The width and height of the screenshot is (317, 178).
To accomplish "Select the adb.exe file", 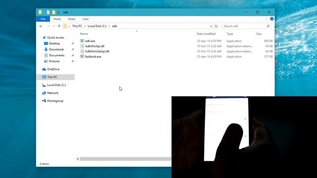I will tap(90, 41).
